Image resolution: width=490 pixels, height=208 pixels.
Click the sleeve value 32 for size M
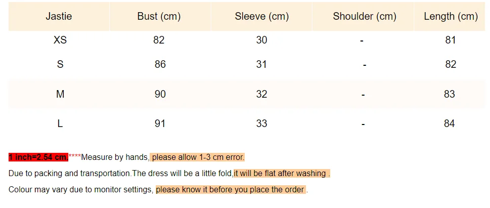coord(261,94)
